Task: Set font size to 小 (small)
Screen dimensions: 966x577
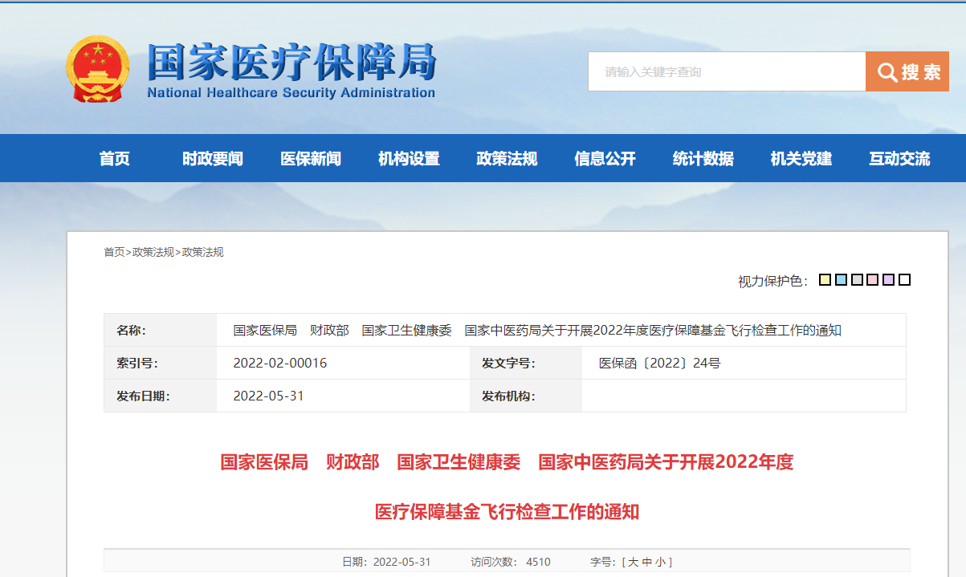Action: pos(659,562)
